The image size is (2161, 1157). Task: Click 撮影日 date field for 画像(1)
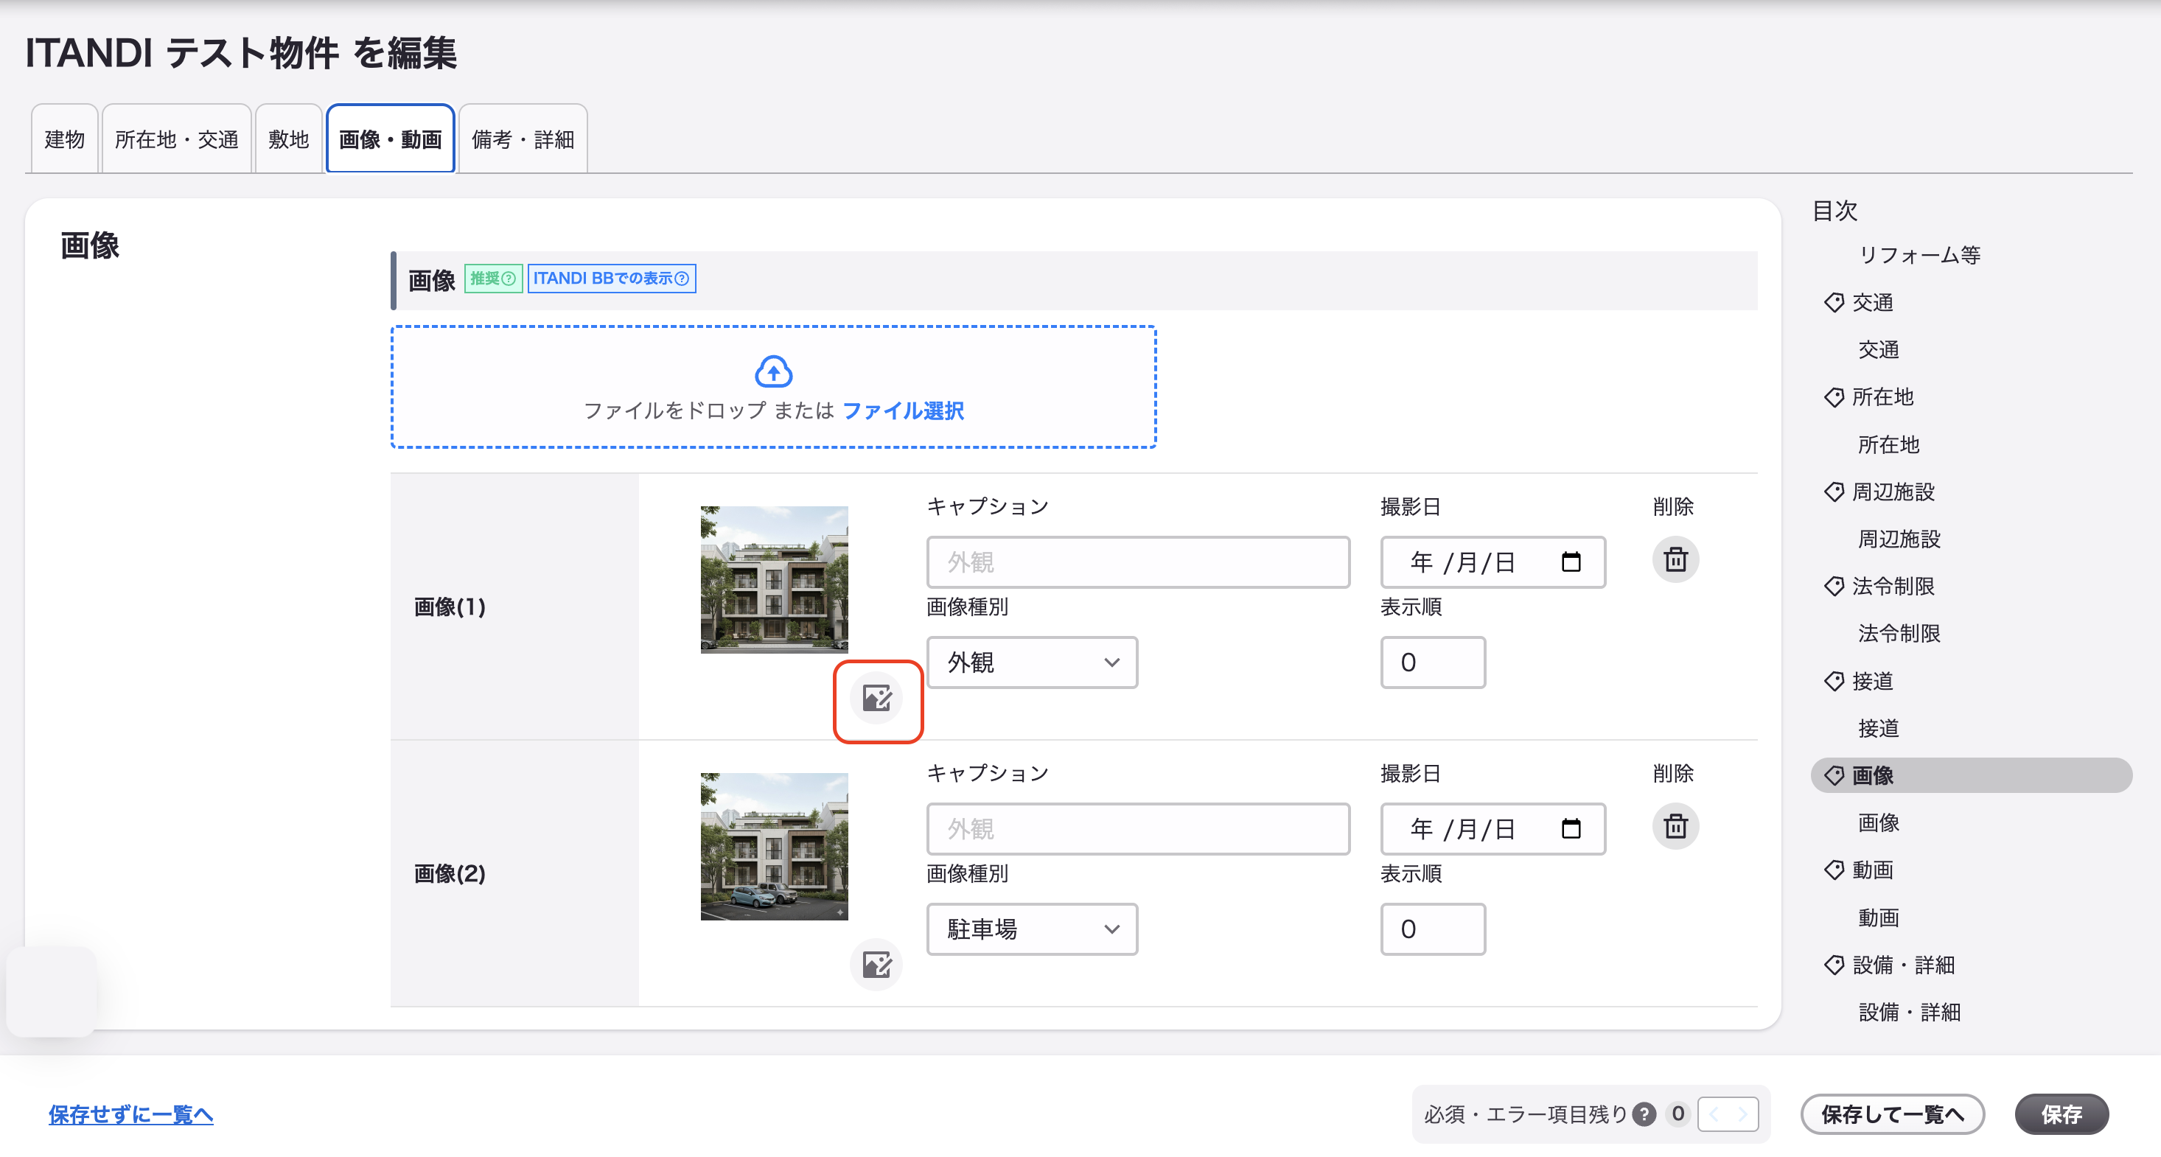tap(1493, 562)
